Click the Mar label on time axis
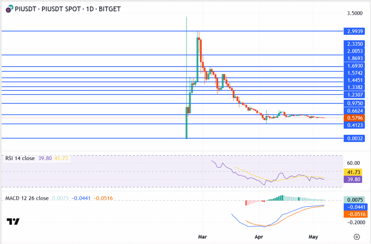 (203, 237)
